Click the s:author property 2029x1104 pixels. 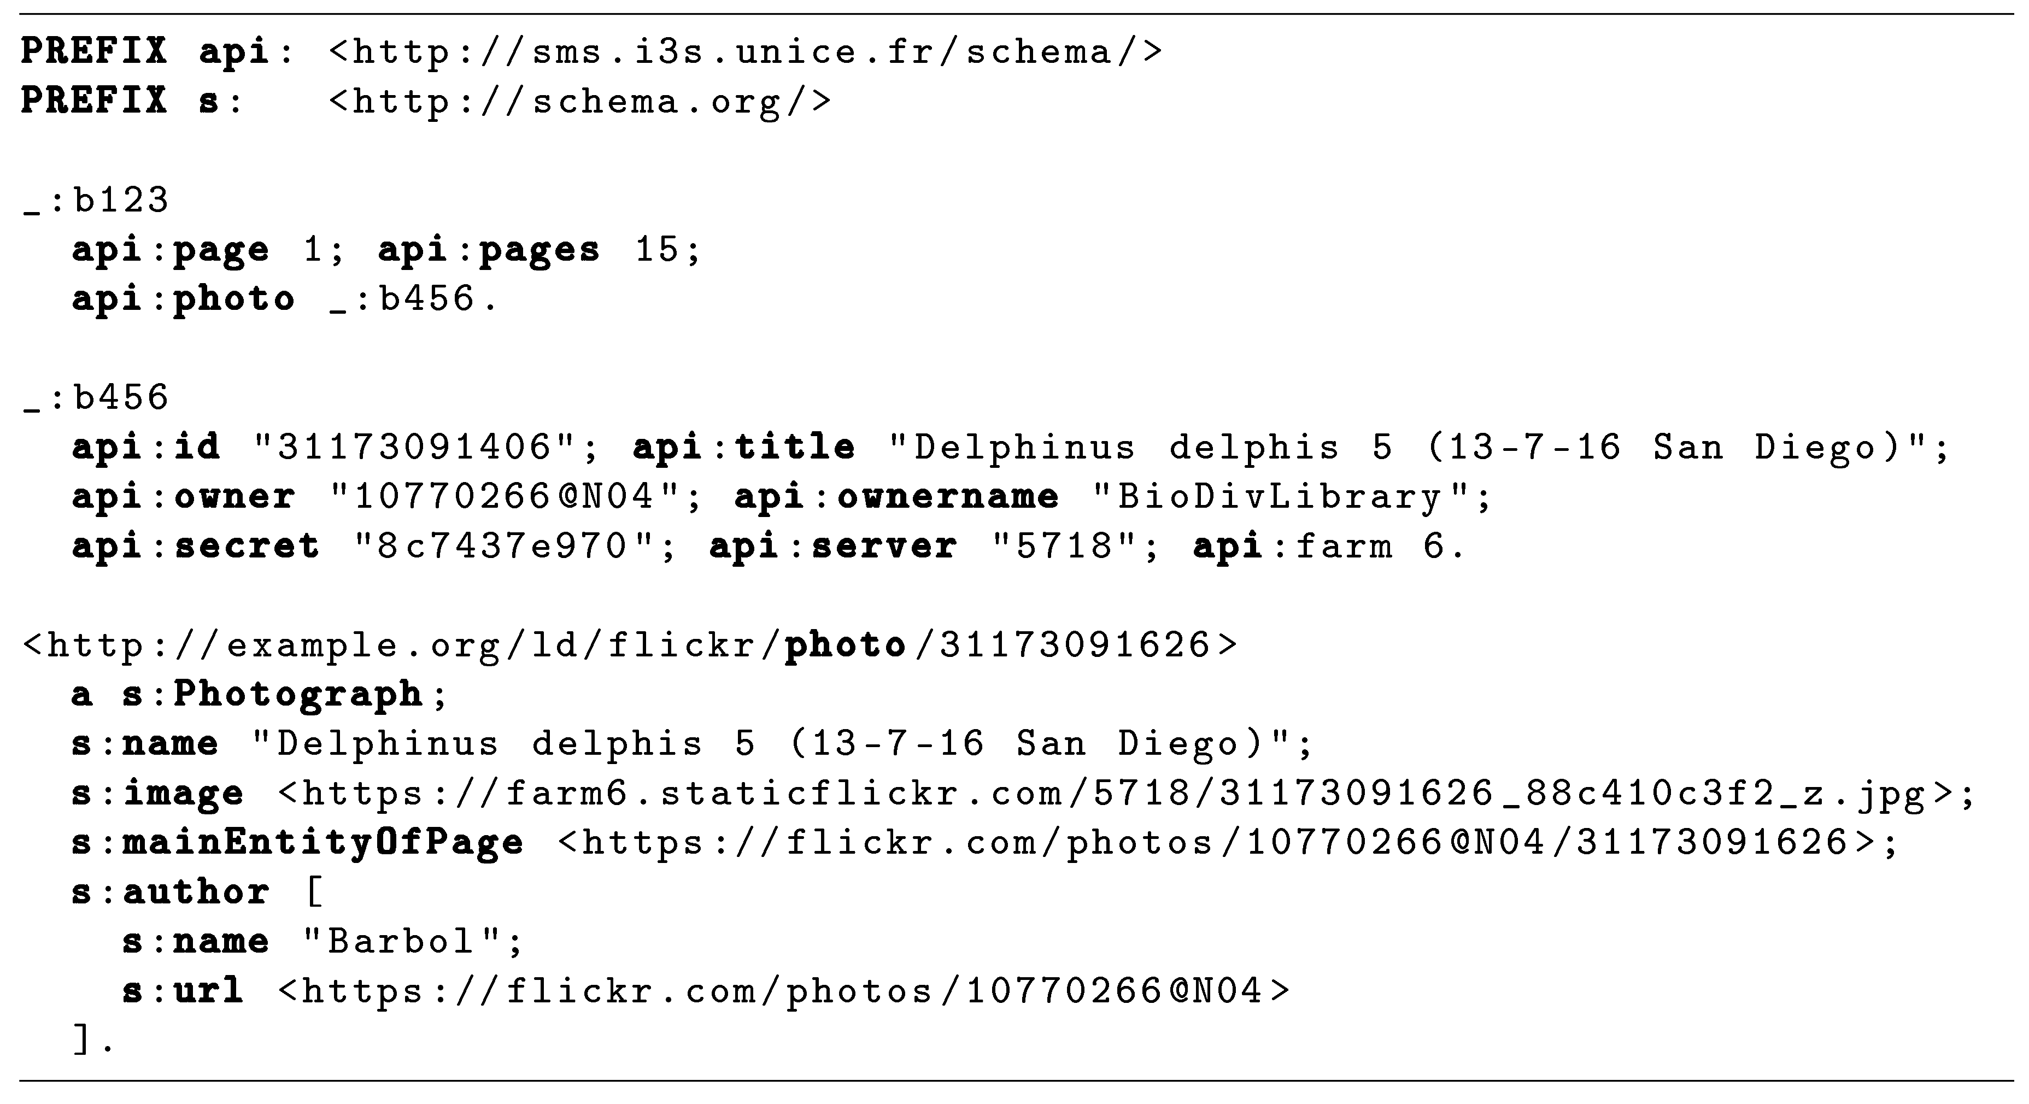tap(170, 892)
